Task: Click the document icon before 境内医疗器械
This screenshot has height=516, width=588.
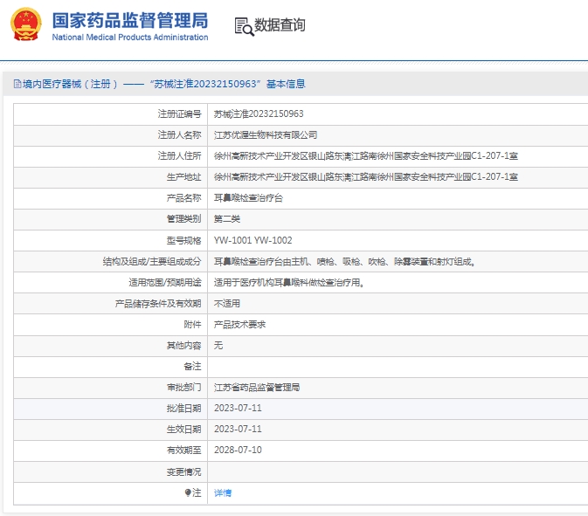Action: tap(17, 84)
